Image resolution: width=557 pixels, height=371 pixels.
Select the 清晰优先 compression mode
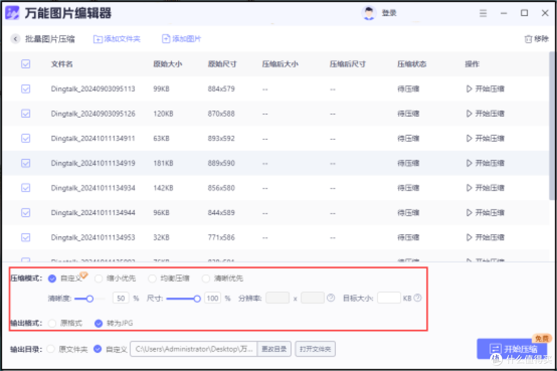click(206, 279)
